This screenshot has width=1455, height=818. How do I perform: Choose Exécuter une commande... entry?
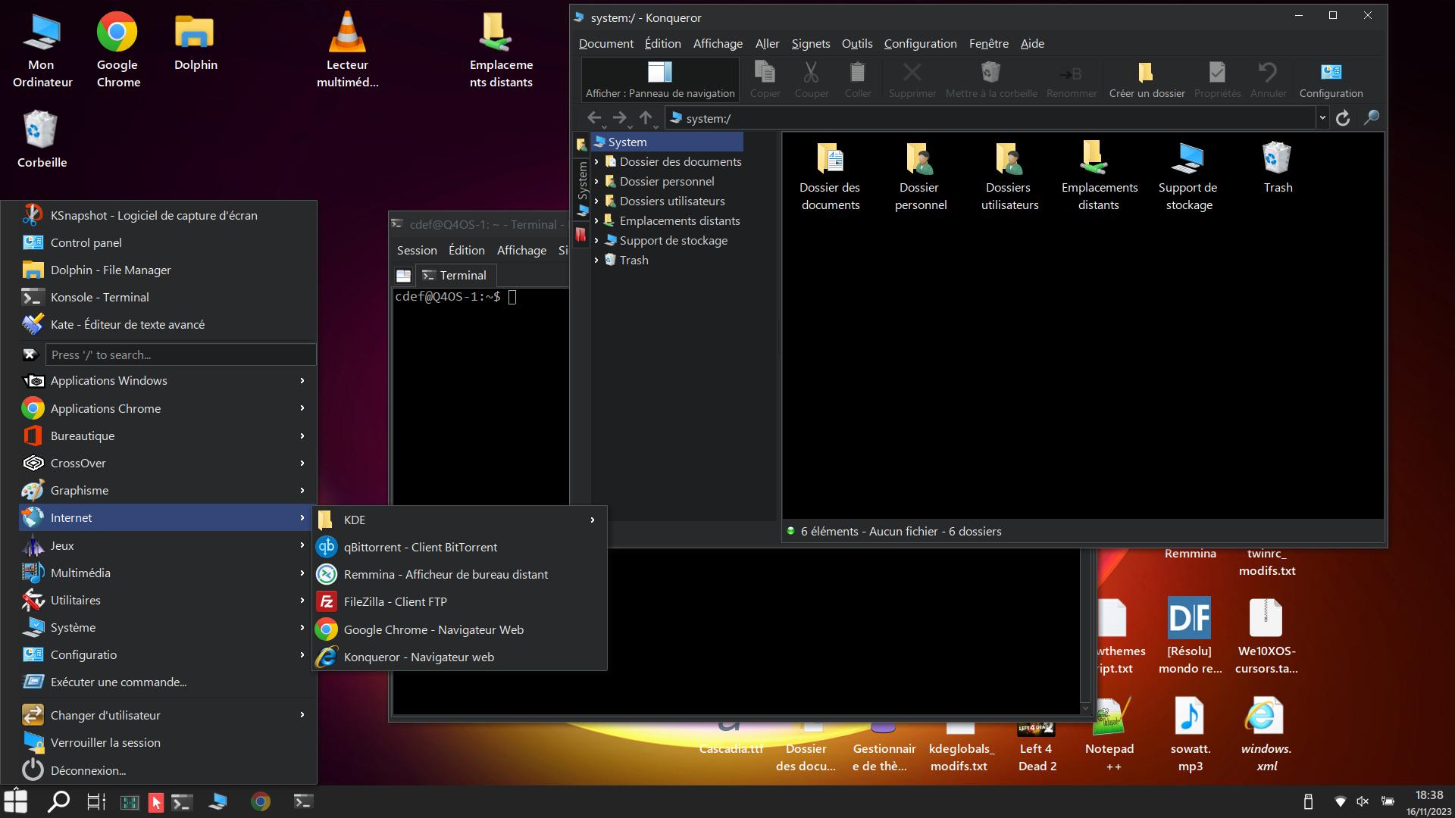(118, 682)
